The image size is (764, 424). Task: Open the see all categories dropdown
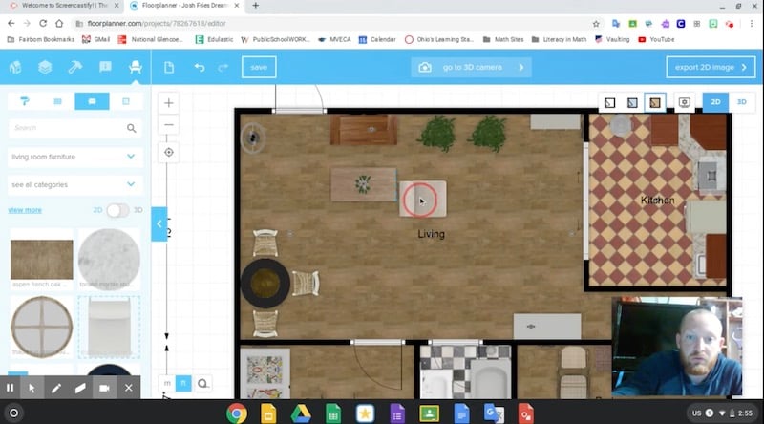coord(74,184)
